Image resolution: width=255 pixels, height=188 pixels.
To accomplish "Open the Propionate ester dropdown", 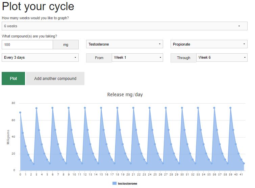I will tap(209, 44).
